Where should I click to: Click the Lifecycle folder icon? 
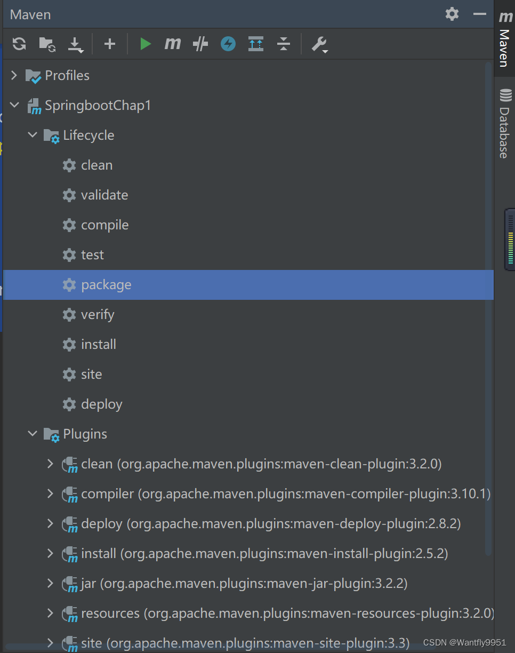(x=51, y=136)
